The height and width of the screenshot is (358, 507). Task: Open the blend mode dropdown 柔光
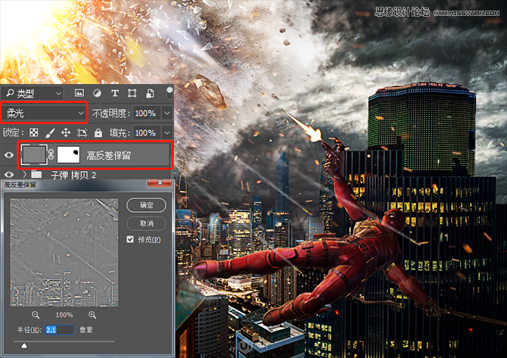[x=44, y=113]
